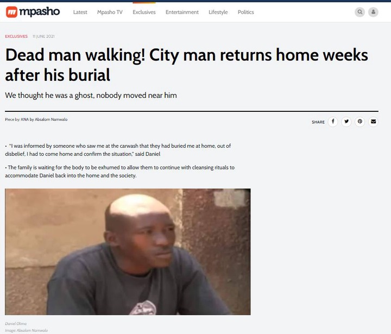Screen dimensions: 391x334
Task: Share article on Pinterest
Action: (360, 122)
